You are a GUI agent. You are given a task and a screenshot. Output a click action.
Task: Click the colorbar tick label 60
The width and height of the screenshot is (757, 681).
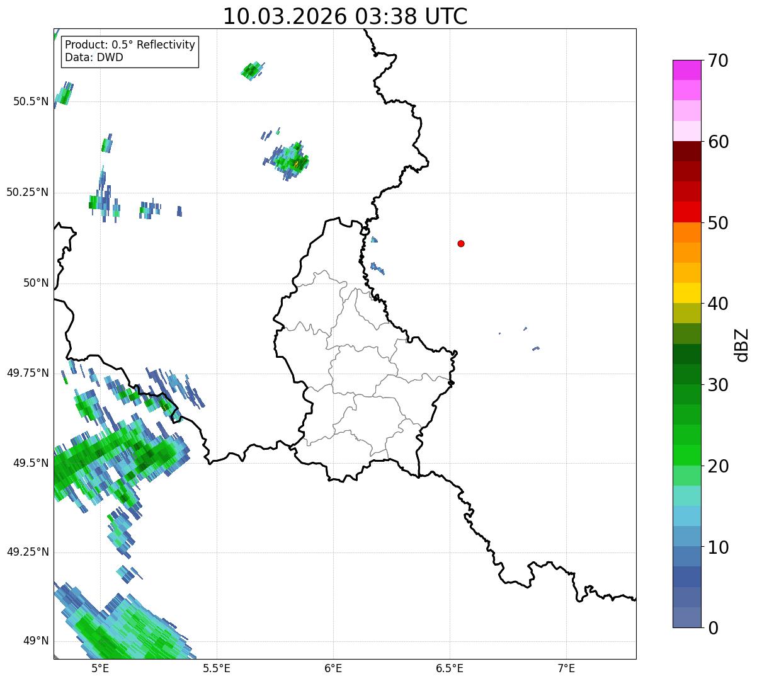(x=718, y=142)
